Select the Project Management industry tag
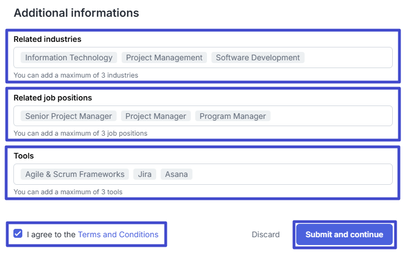The height and width of the screenshot is (259, 405). (164, 57)
